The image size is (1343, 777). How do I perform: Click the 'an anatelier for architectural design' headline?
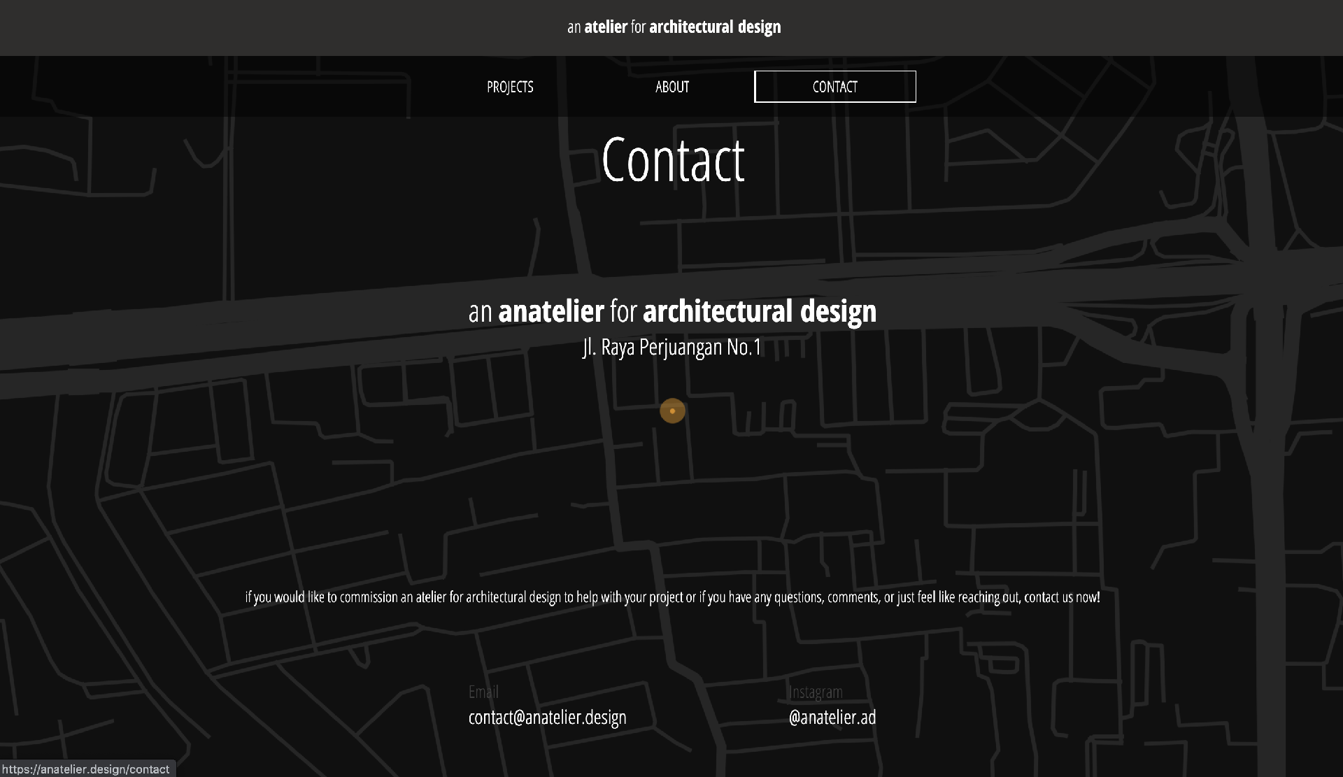click(x=672, y=311)
